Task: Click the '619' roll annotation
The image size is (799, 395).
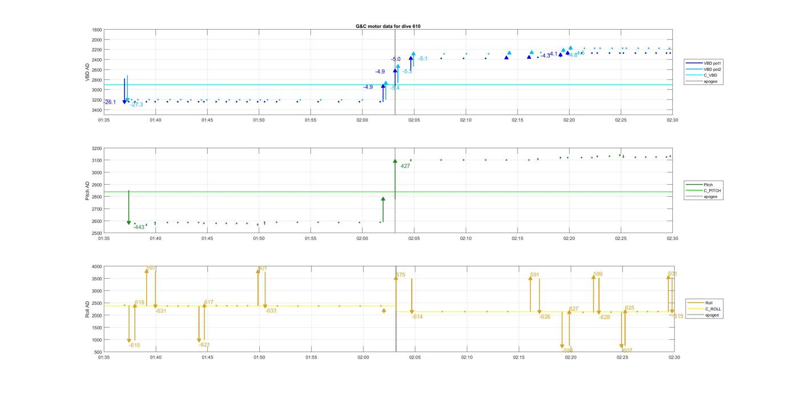Action: (140, 303)
